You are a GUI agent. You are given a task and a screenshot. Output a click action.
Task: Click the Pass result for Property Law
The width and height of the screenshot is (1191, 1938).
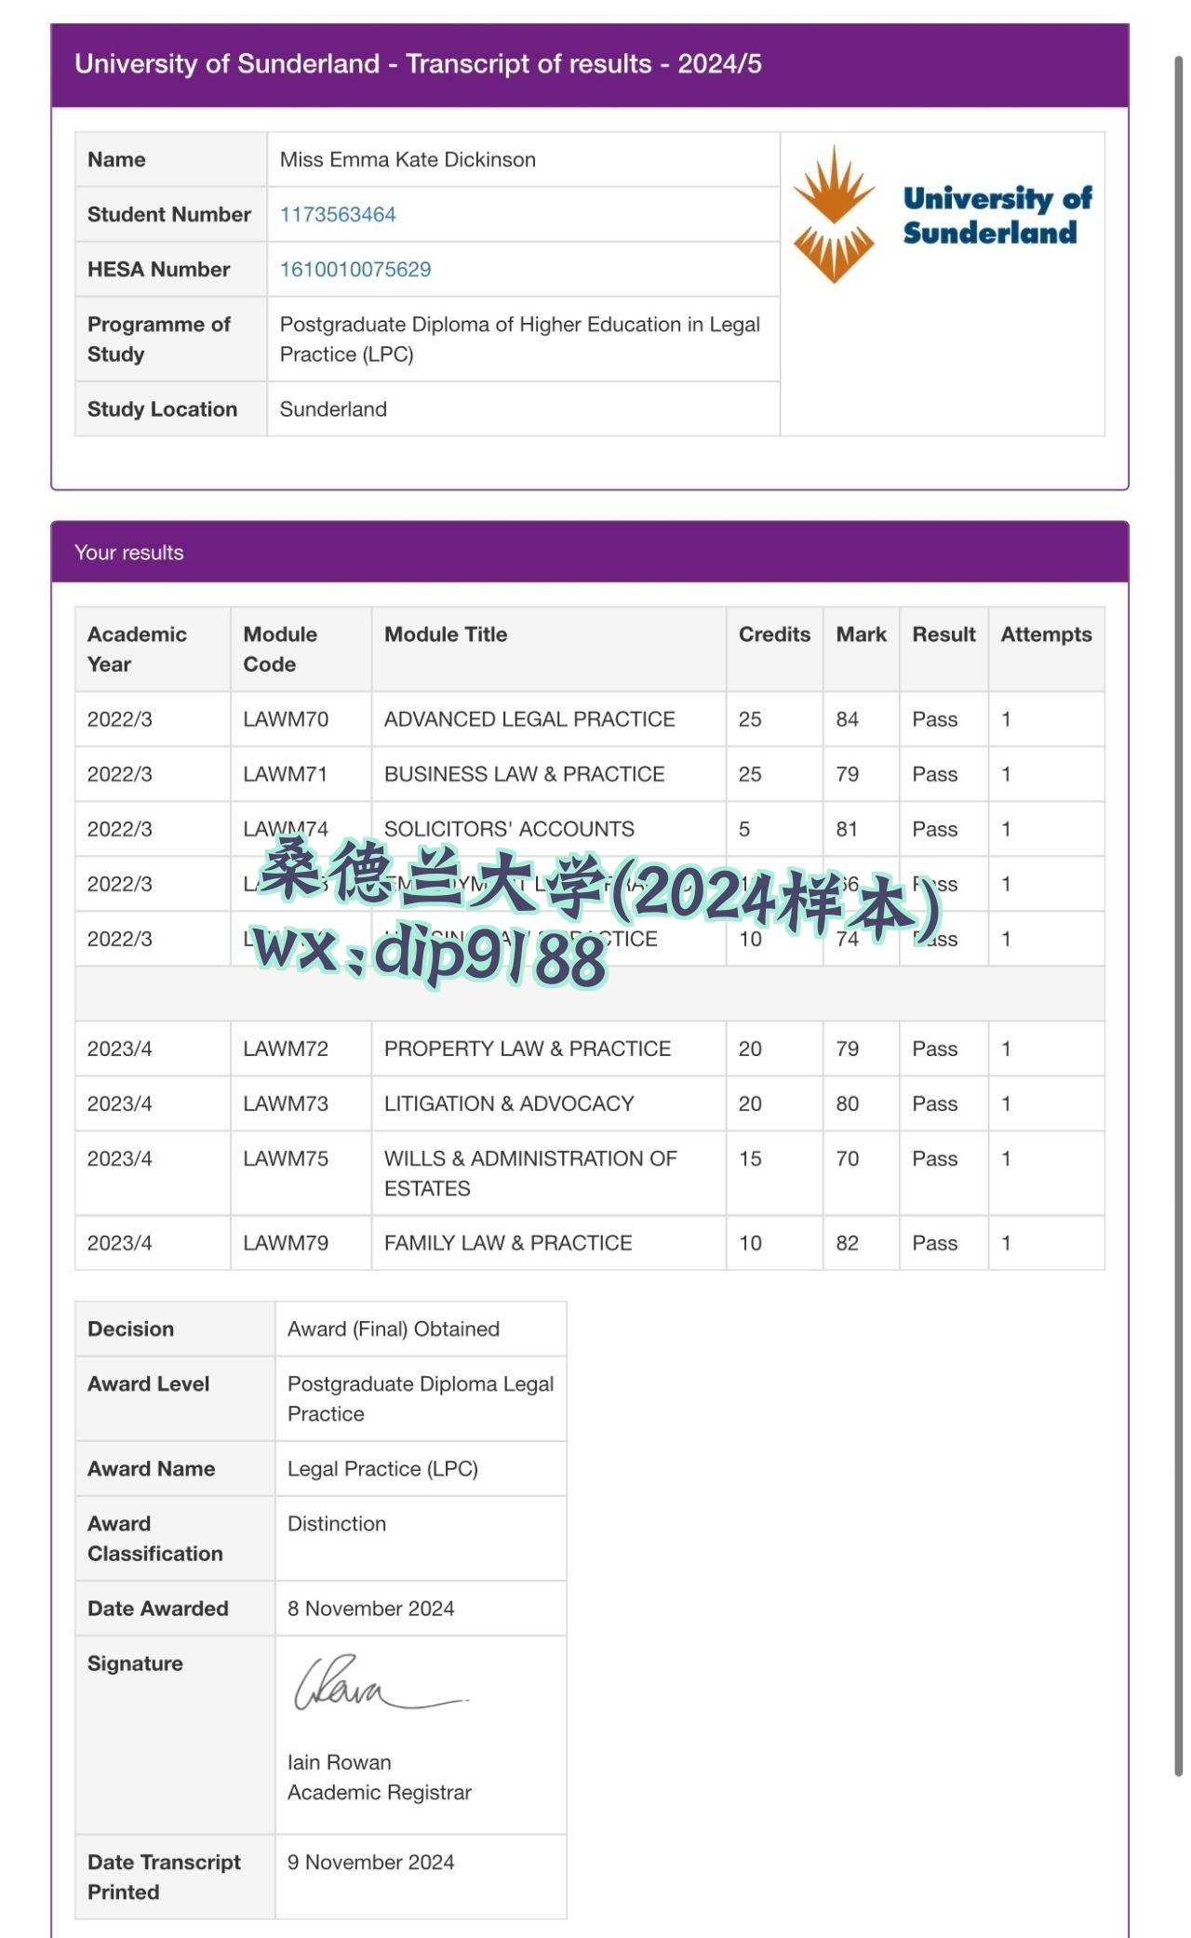(x=934, y=1049)
